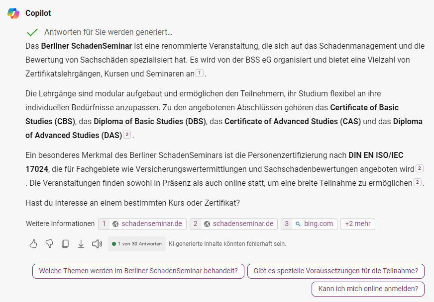The image size is (434, 302).
Task: Select suggestion 'Kann ich mich online anmelden?'
Action: (x=368, y=289)
